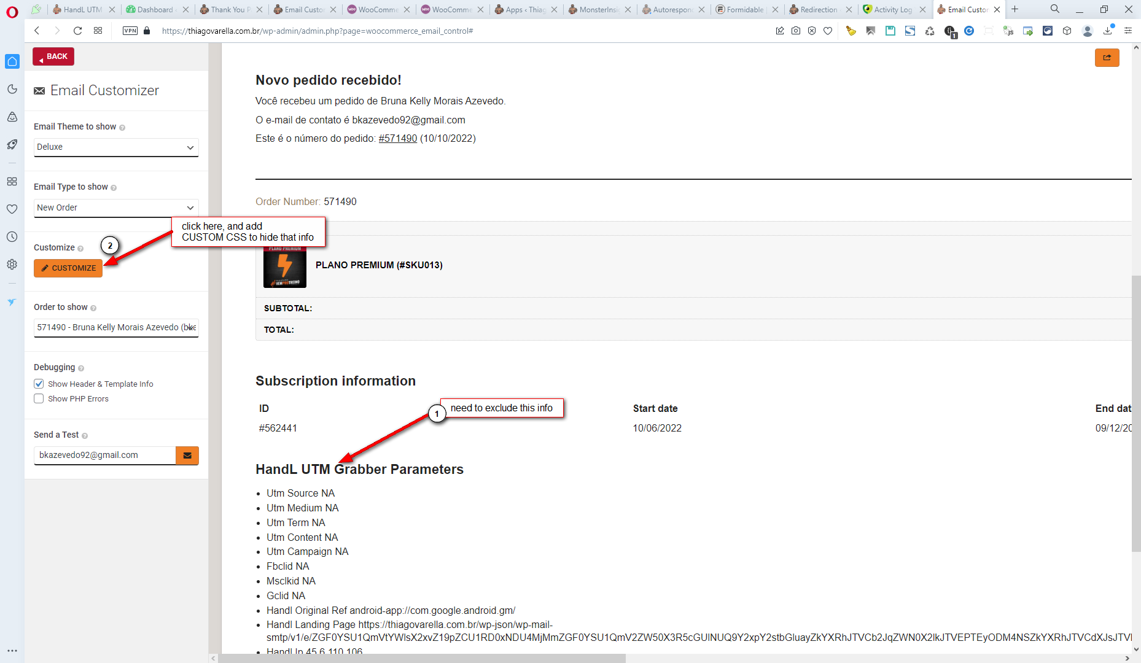The width and height of the screenshot is (1141, 663).
Task: Search tabs with the magnifier icon
Action: tap(1055, 9)
